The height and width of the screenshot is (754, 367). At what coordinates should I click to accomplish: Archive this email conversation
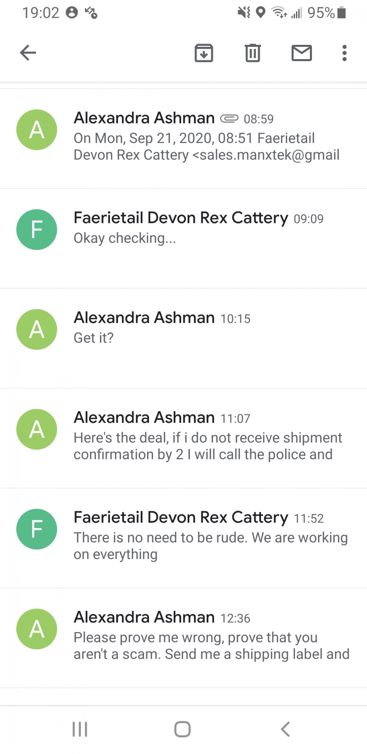click(204, 53)
